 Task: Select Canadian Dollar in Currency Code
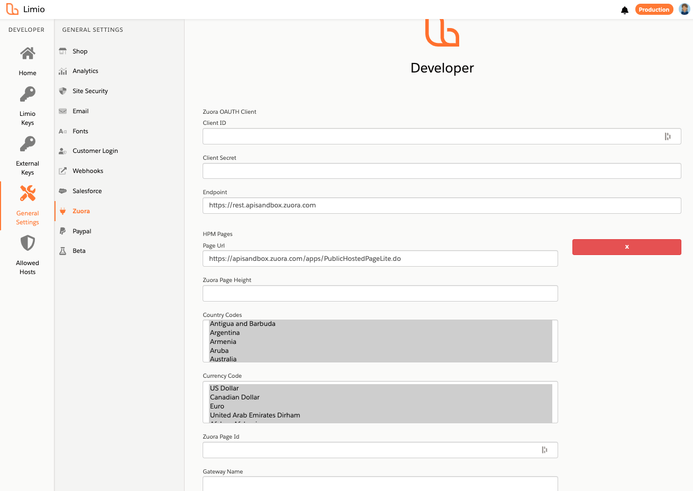(380, 397)
